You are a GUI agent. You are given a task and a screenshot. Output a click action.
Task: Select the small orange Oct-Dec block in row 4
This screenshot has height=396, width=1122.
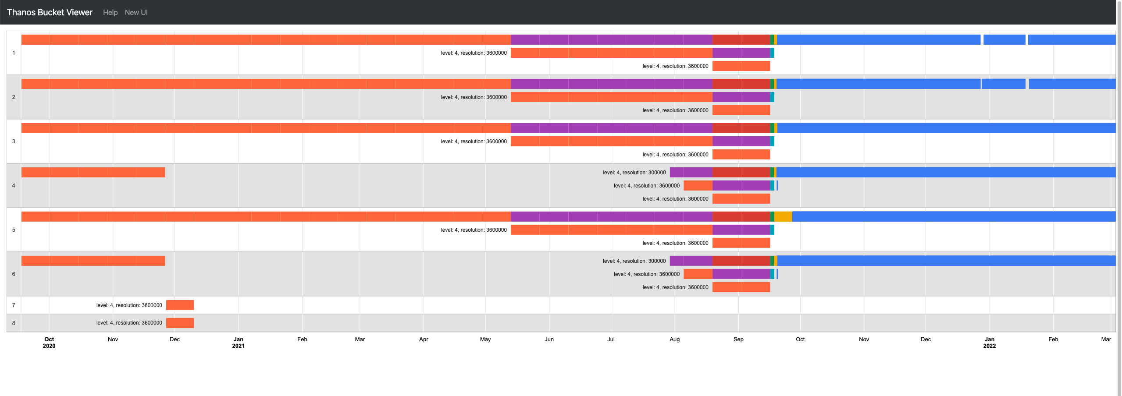pyautogui.click(x=92, y=172)
